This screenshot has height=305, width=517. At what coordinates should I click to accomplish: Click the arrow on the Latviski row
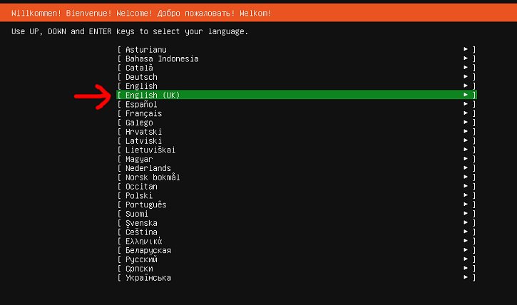466,141
